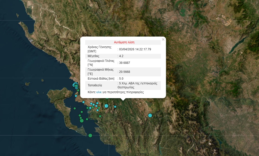Select the lone cyan marker south of the cluster

click(x=76, y=96)
